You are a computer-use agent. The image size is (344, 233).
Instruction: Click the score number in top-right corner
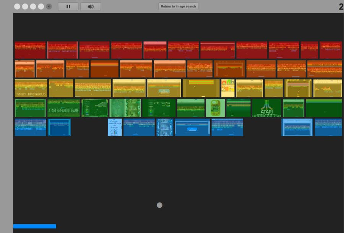(341, 7)
